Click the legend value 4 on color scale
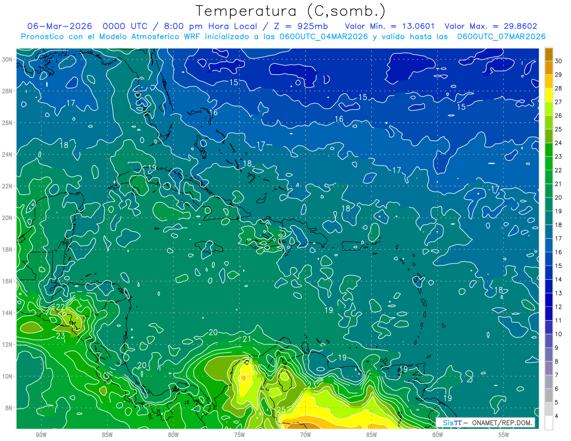 click(x=557, y=416)
